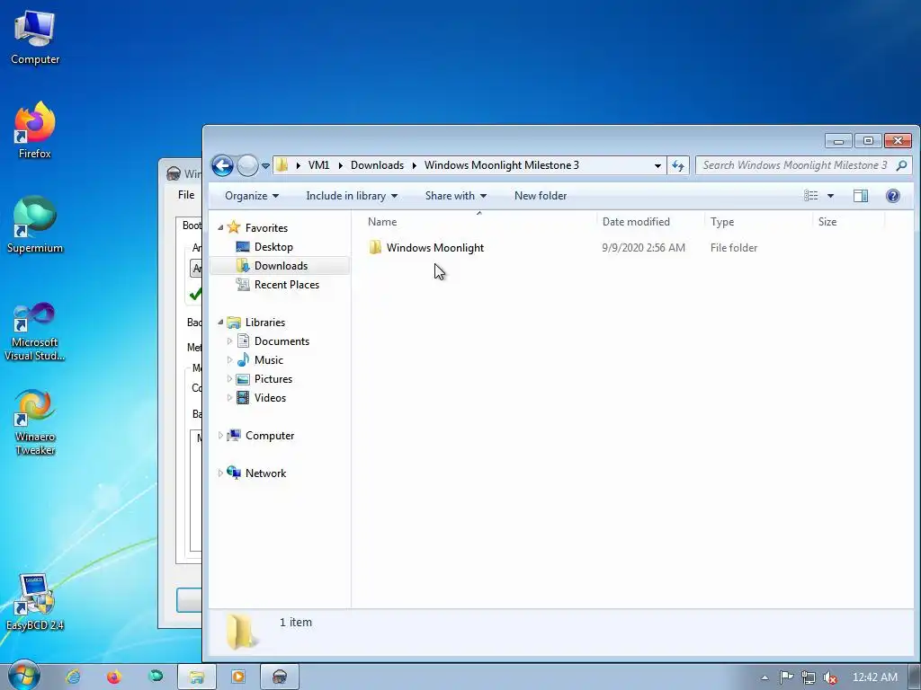Collapse the Libraries group
This screenshot has height=690, width=921.
[x=221, y=323]
